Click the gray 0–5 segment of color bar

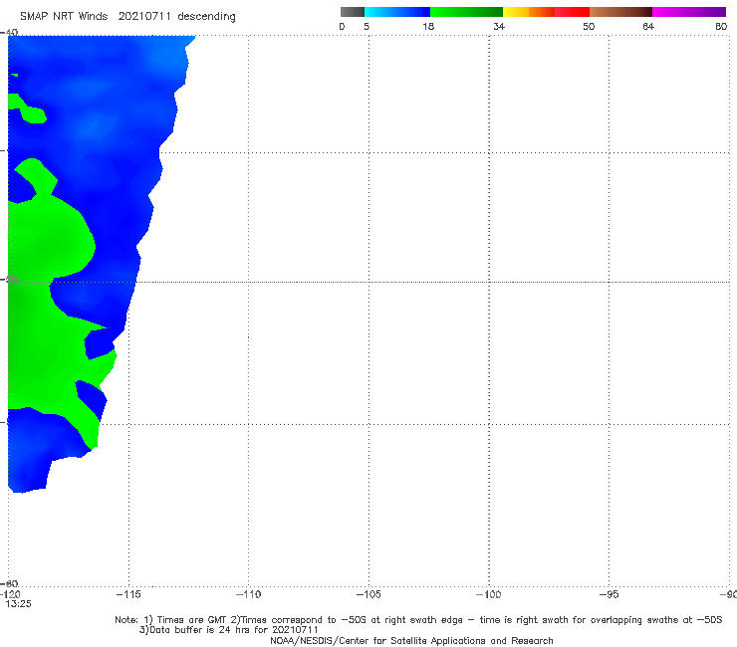[x=352, y=12]
